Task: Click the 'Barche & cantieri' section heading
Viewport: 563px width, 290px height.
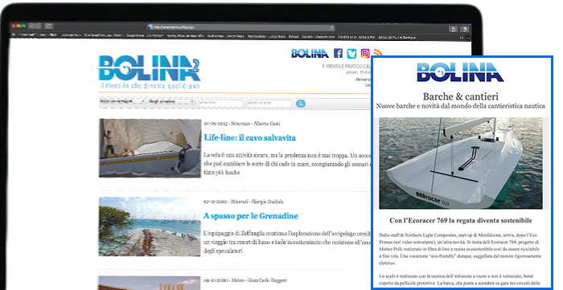Action: tap(461, 96)
